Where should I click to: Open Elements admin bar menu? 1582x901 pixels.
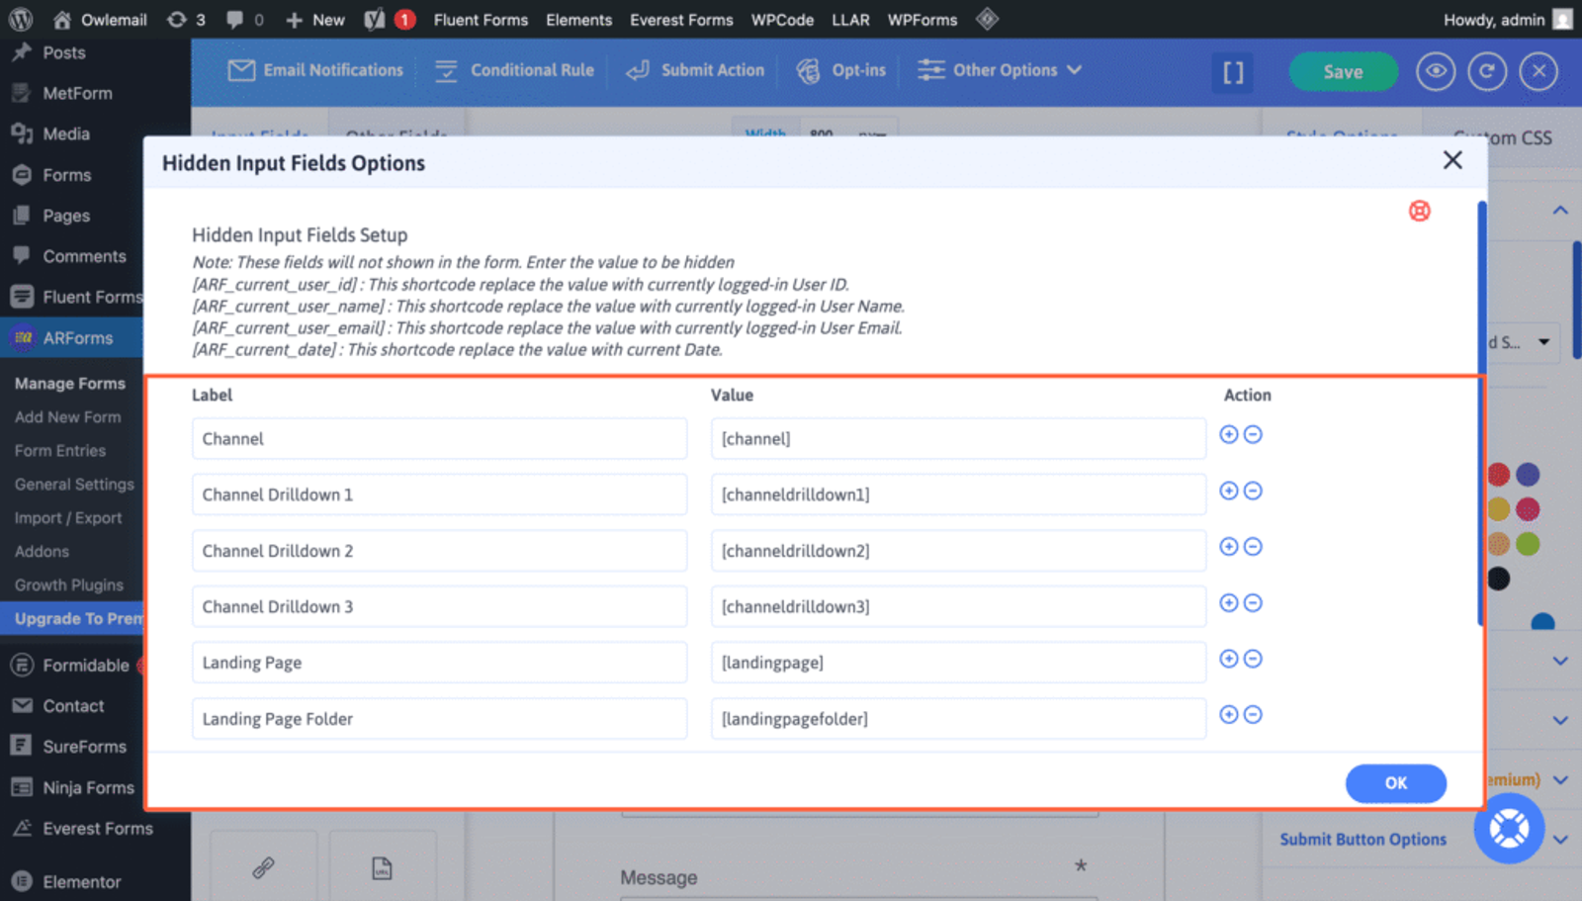coord(578,20)
